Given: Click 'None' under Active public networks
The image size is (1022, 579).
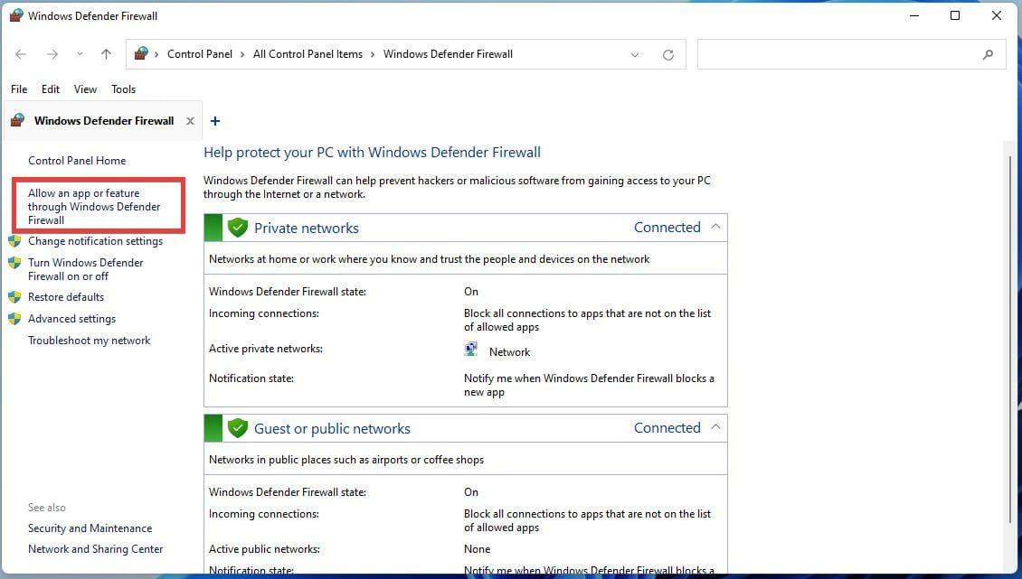Looking at the screenshot, I should 477,549.
